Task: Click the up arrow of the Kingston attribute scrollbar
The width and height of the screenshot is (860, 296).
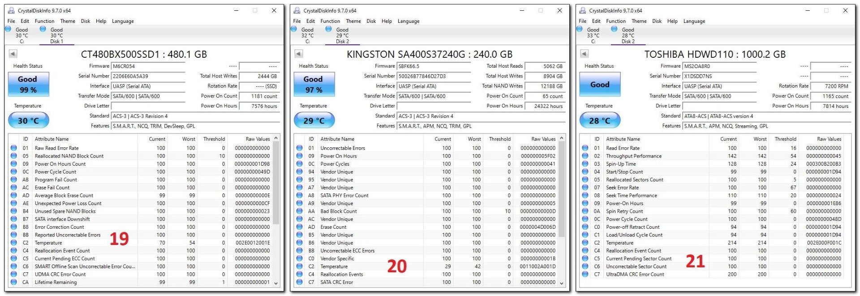Action: coord(562,138)
